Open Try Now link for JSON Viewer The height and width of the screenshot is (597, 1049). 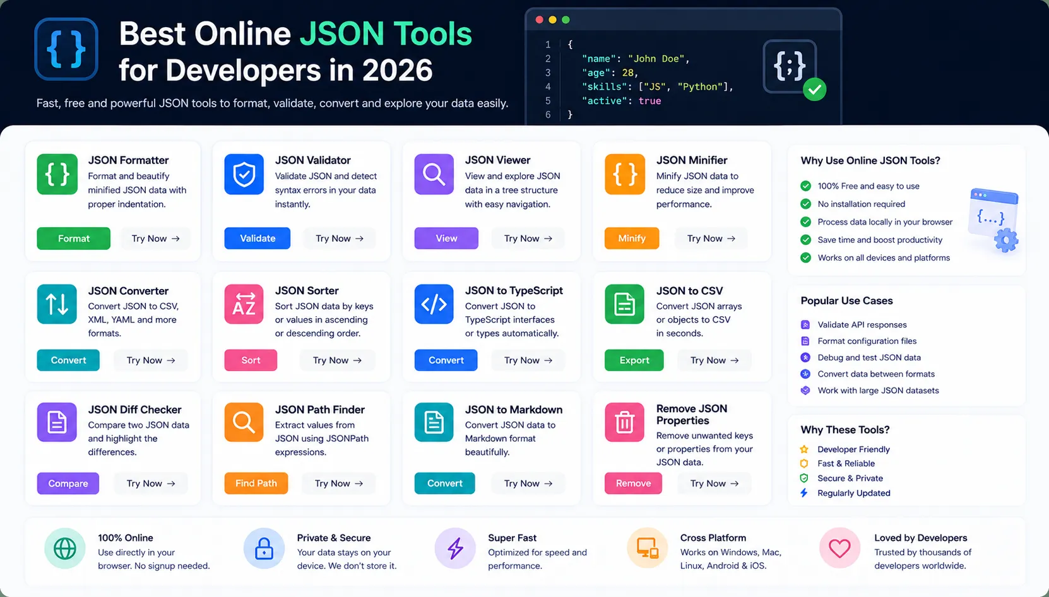528,239
